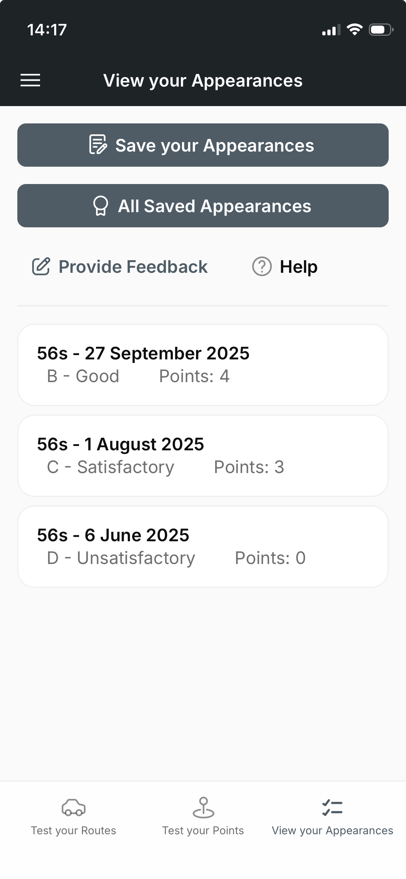406x879 pixels.
Task: Open the 6 June 2025 appearance
Action: pyautogui.click(x=203, y=547)
